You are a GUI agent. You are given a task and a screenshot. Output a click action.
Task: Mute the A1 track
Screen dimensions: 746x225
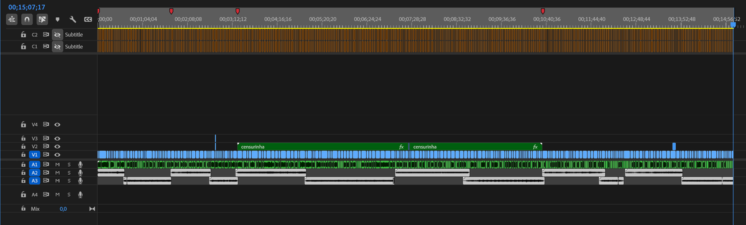57,164
